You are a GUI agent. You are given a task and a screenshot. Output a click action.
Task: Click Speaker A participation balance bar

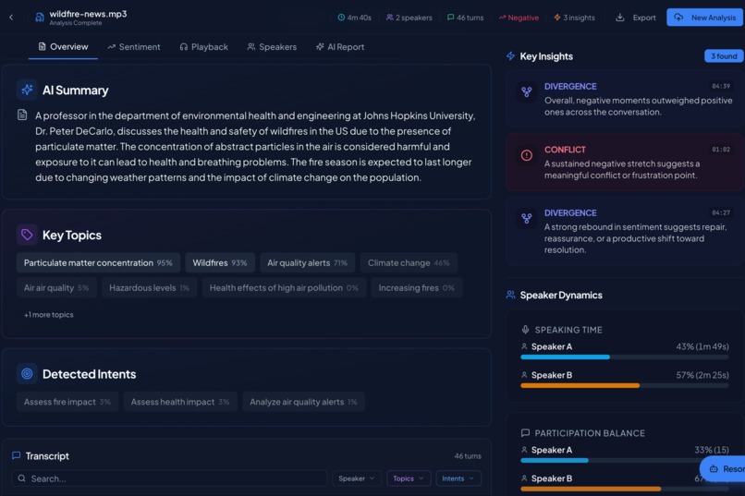pos(624,460)
